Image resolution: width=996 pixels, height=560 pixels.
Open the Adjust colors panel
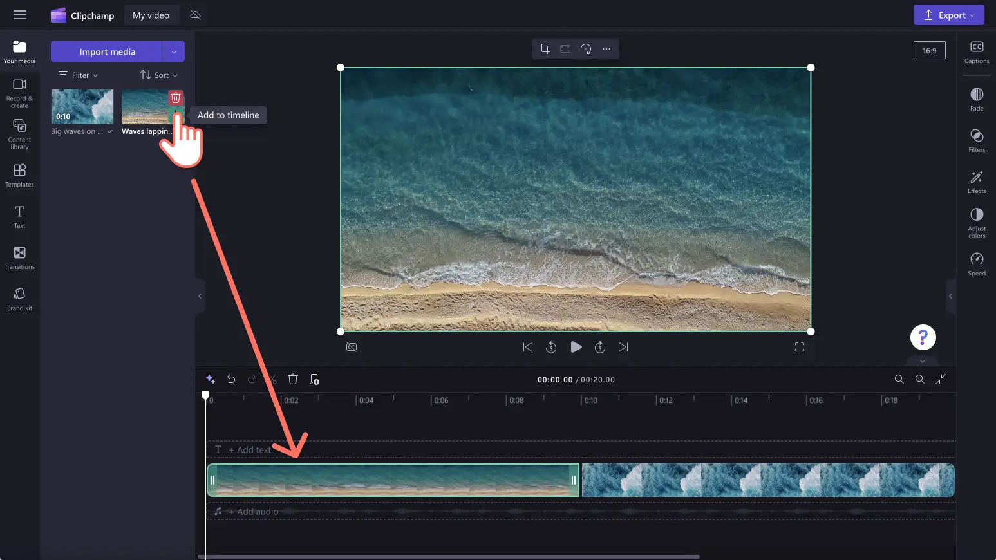pos(976,222)
